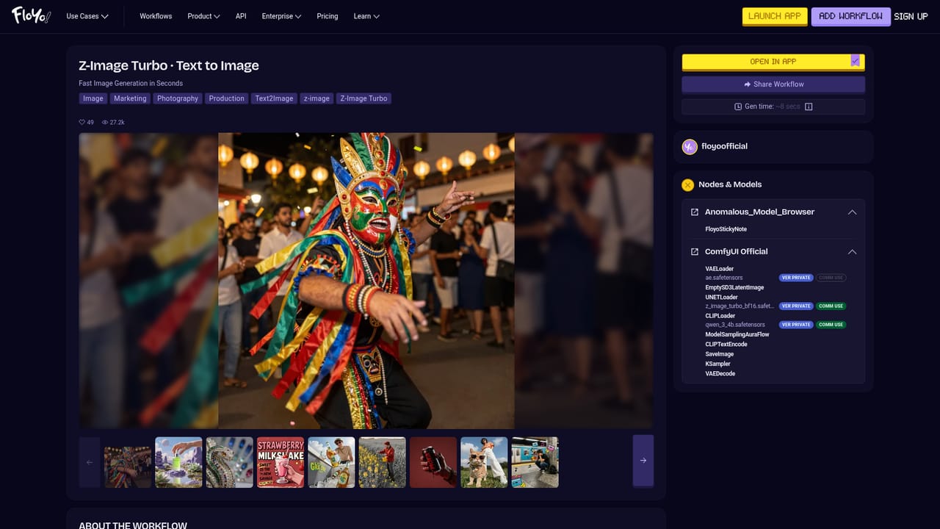Screen dimensions: 940x529
Task: Click the Launch App button
Action: point(775,16)
